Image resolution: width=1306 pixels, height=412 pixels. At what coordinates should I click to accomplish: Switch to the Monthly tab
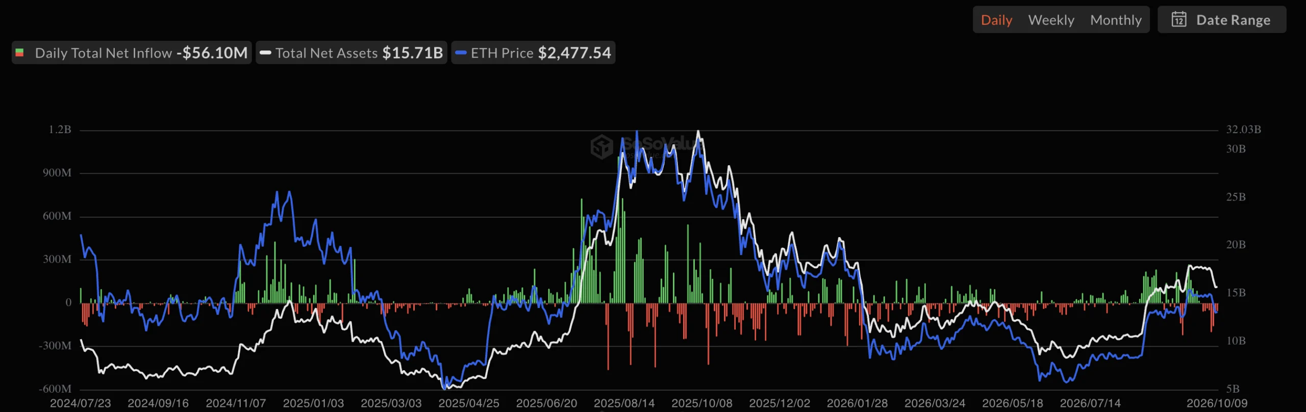pos(1116,20)
